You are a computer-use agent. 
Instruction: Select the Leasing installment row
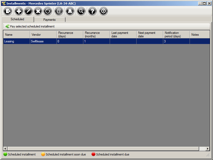click(16, 41)
